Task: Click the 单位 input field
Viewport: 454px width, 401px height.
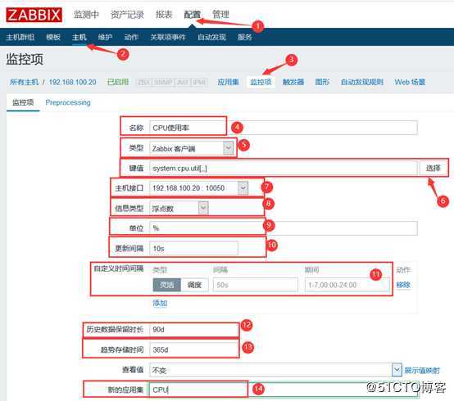Action: (284, 228)
